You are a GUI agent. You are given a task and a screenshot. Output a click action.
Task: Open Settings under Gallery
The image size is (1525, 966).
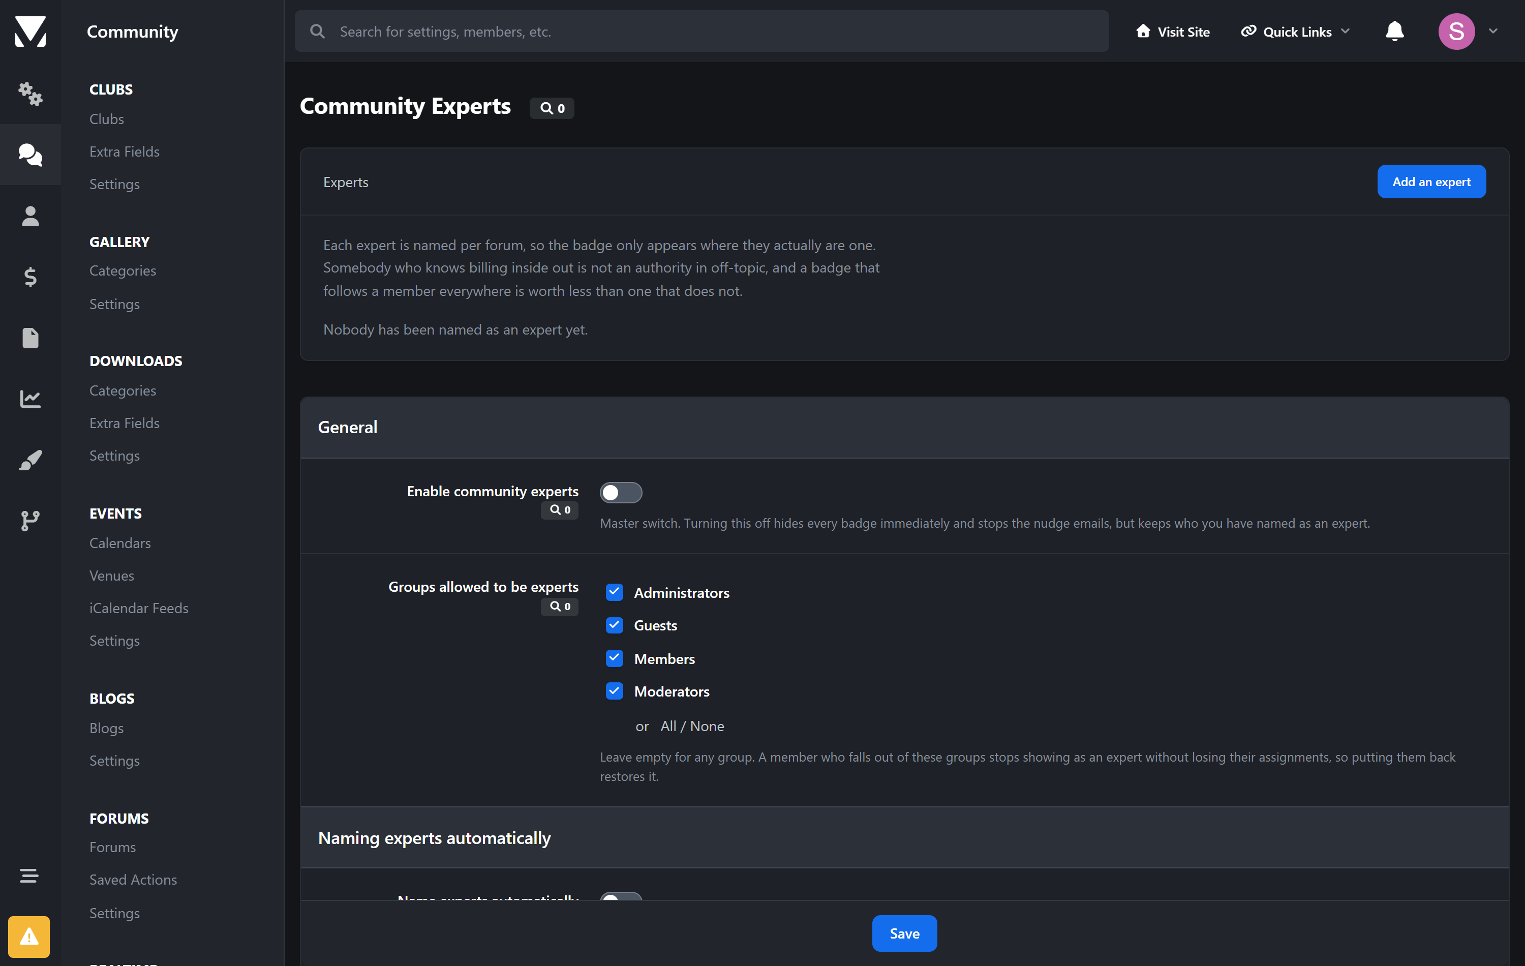point(114,304)
